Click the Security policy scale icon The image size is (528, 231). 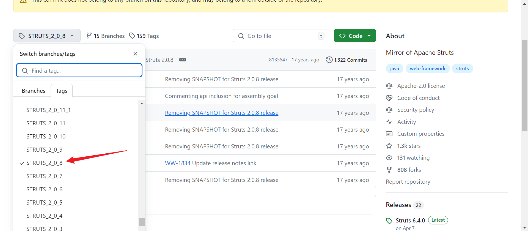[x=389, y=110]
